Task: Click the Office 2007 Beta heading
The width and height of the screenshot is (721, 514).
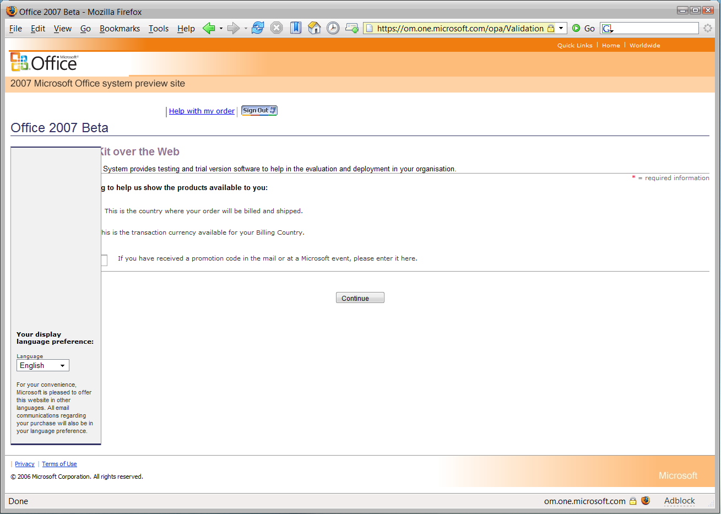Action: pos(59,128)
